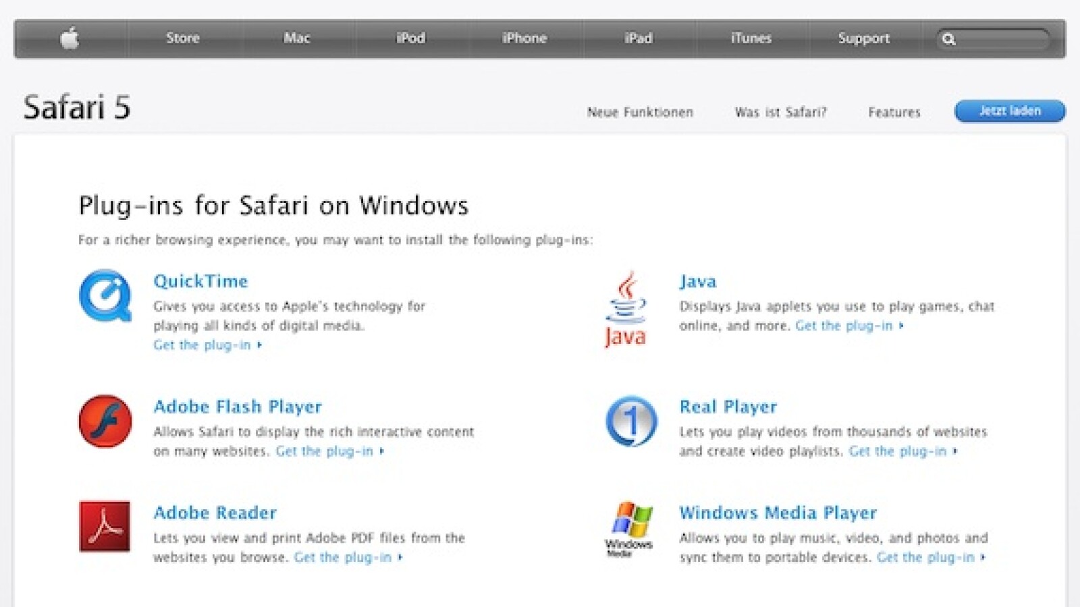Get the plug-in for QuickTime
The image size is (1080, 607).
click(x=207, y=345)
